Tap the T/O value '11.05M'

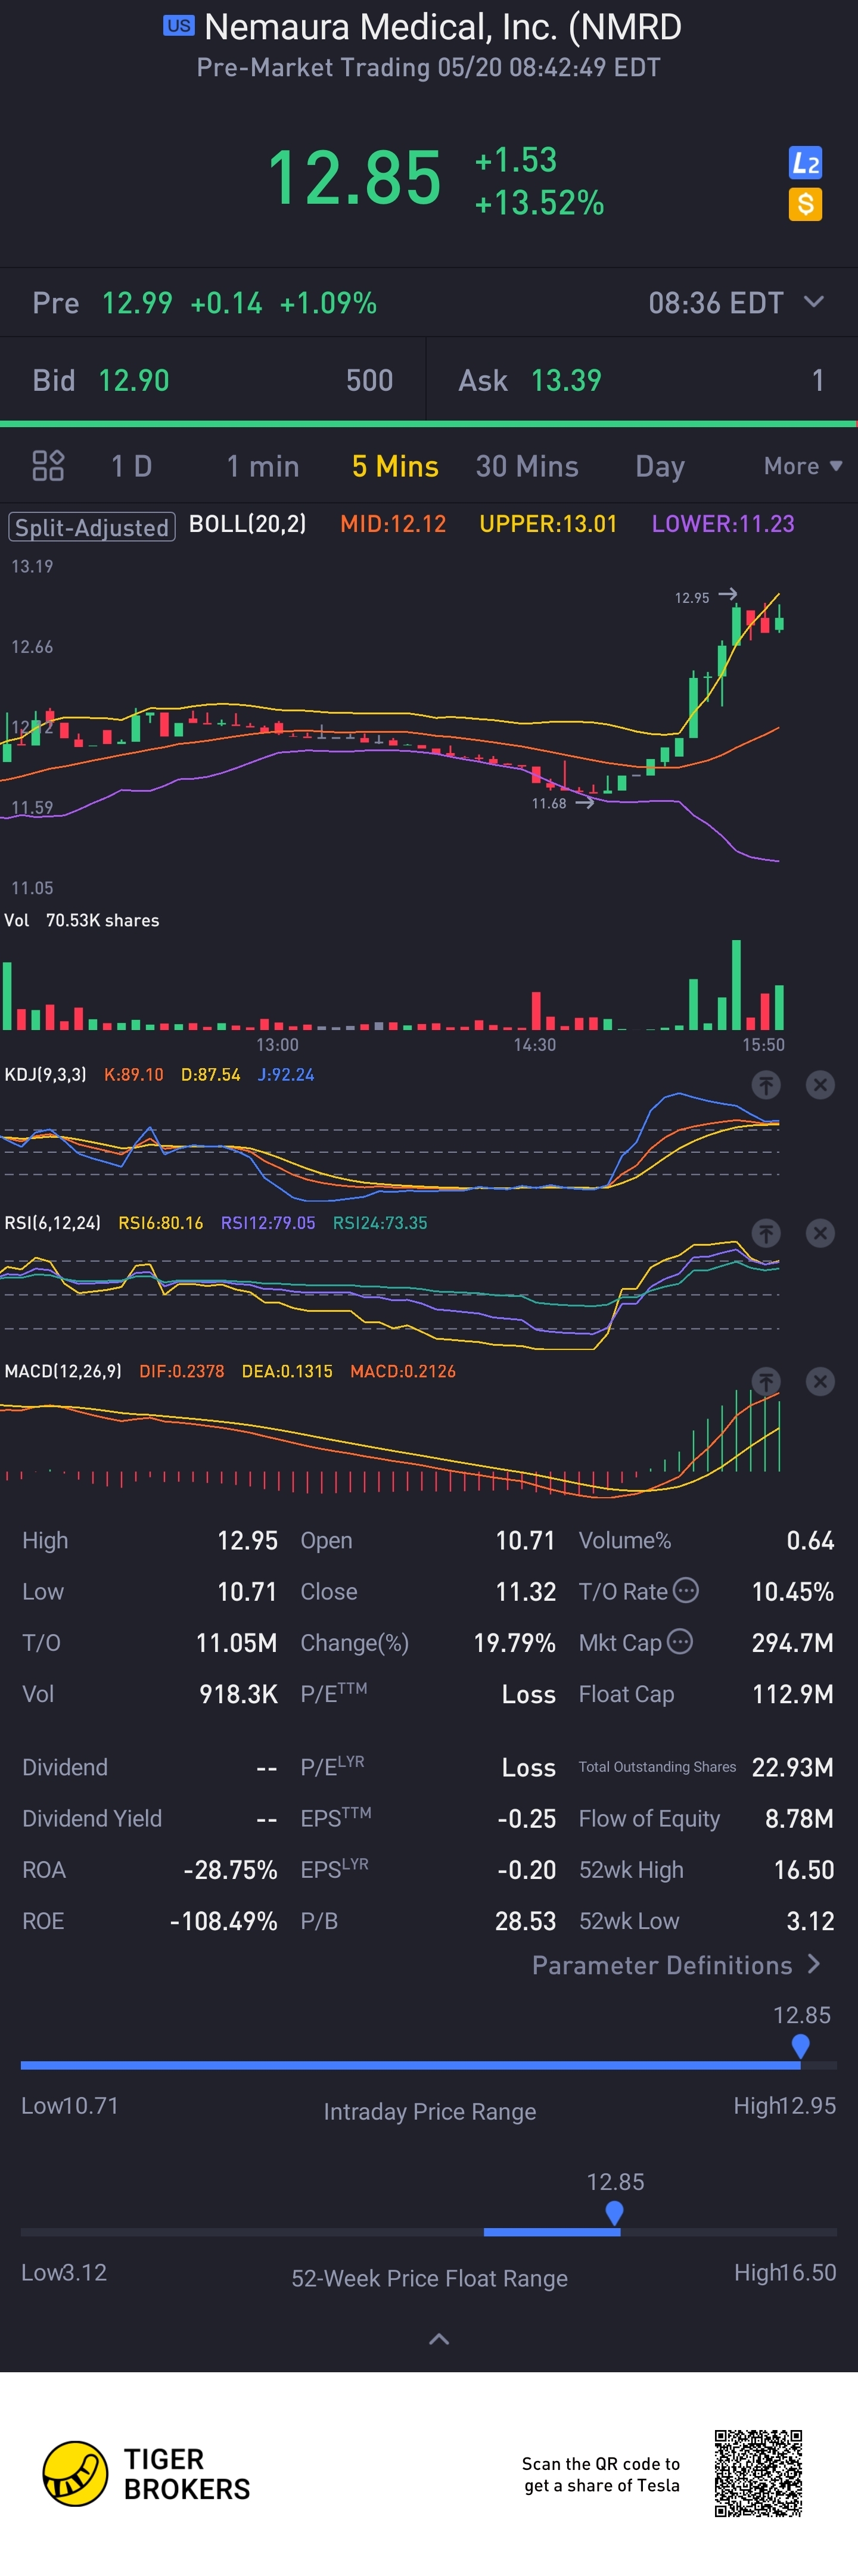[236, 1643]
